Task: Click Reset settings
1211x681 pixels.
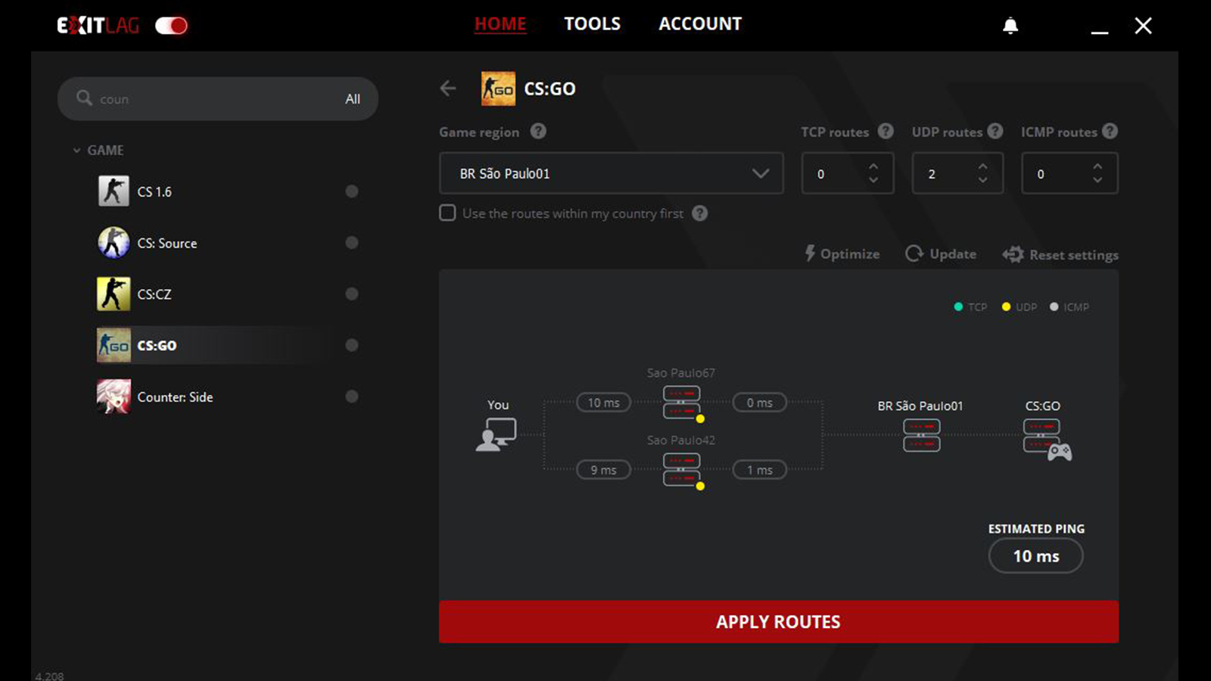Action: (1060, 255)
